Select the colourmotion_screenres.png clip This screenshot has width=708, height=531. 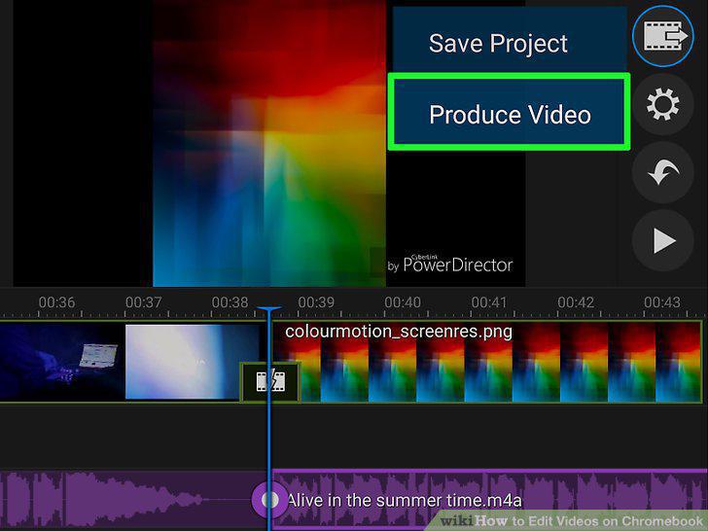(486, 362)
